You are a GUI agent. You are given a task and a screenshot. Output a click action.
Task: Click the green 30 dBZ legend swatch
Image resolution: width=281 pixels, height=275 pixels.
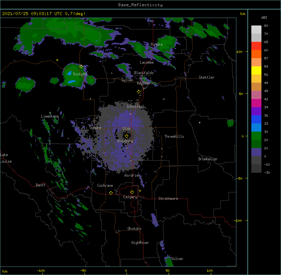coord(256,136)
